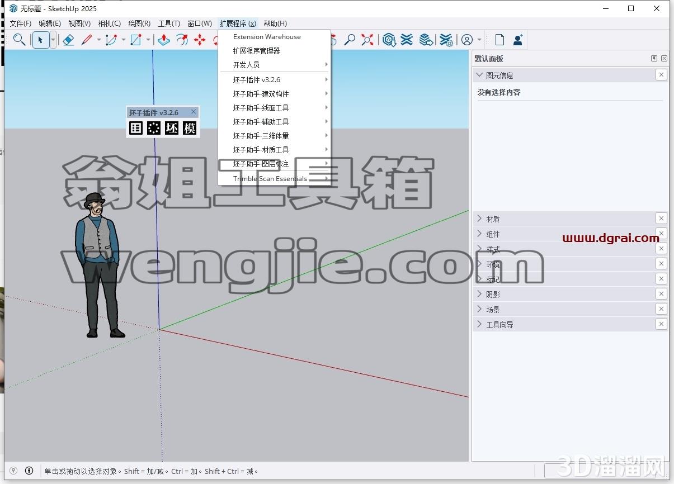Click the user account profile icon
Image resolution: width=674 pixels, height=484 pixels.
[467, 40]
